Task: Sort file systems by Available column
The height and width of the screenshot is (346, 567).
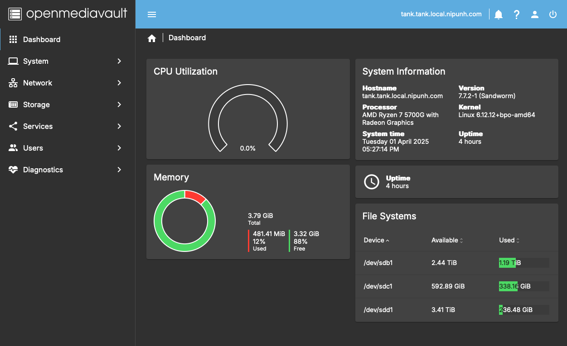Action: coord(445,240)
